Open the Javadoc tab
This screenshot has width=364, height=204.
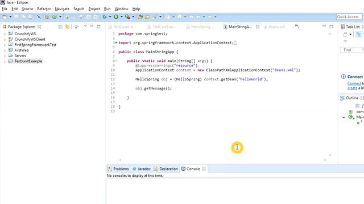click(x=142, y=169)
